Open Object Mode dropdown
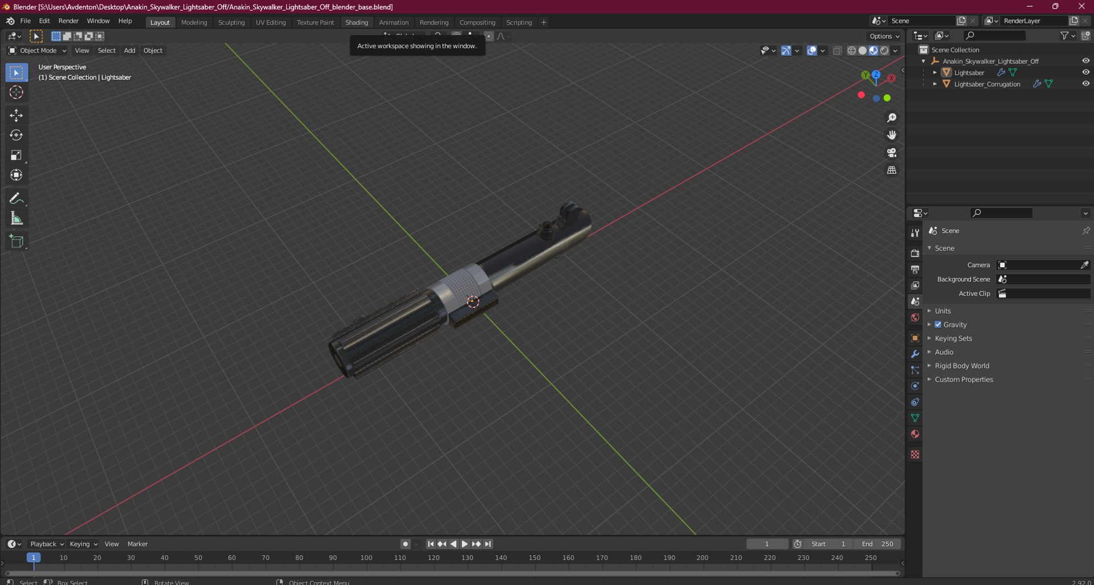 pos(37,51)
